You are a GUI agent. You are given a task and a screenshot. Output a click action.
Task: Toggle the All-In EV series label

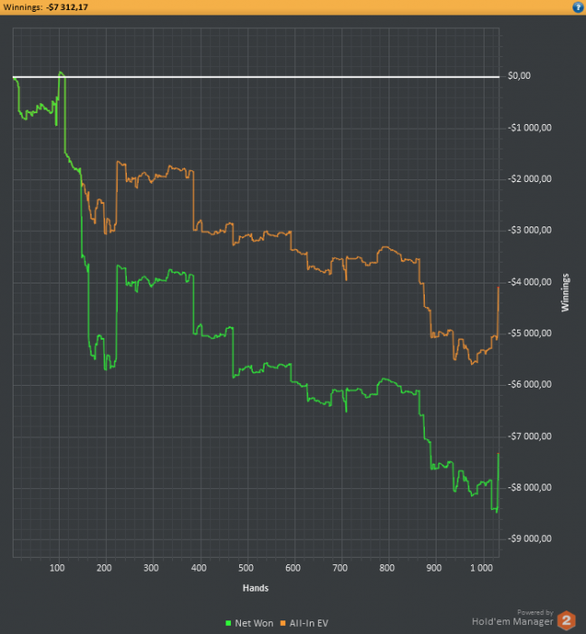[309, 622]
